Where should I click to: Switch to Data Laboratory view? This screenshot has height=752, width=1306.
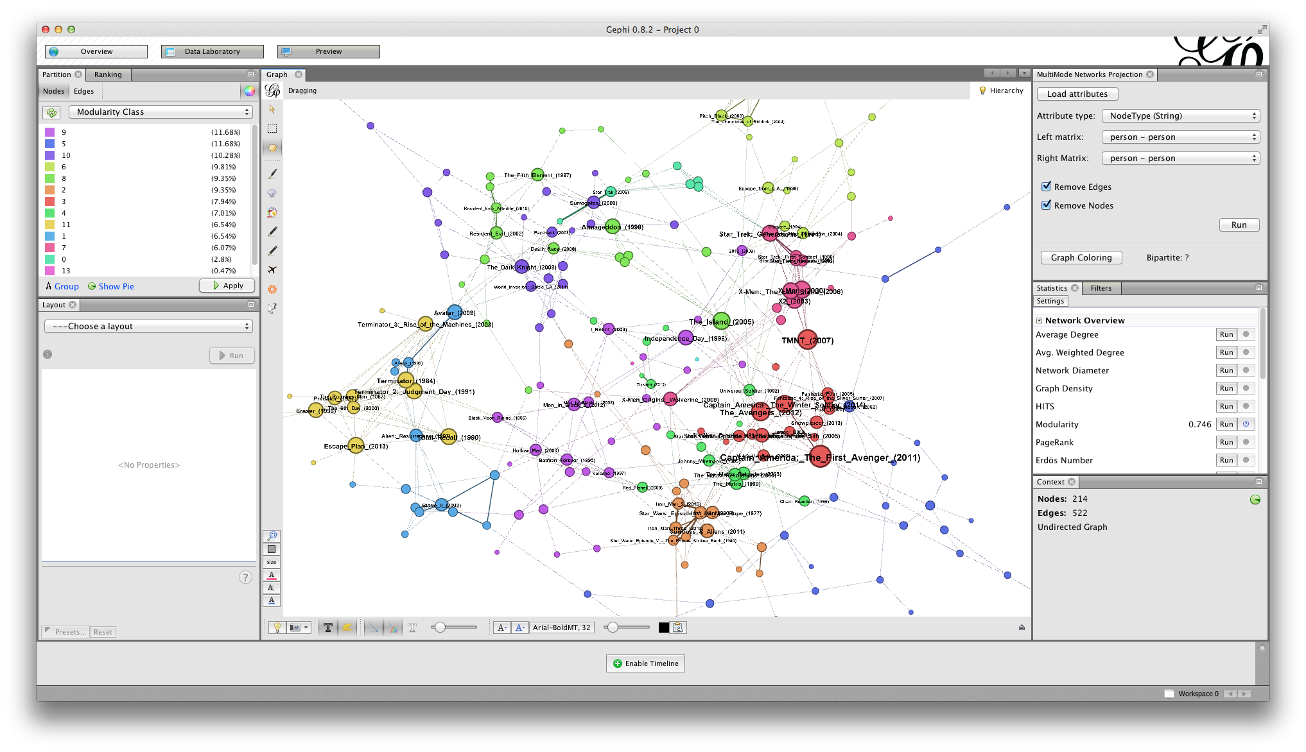(213, 51)
